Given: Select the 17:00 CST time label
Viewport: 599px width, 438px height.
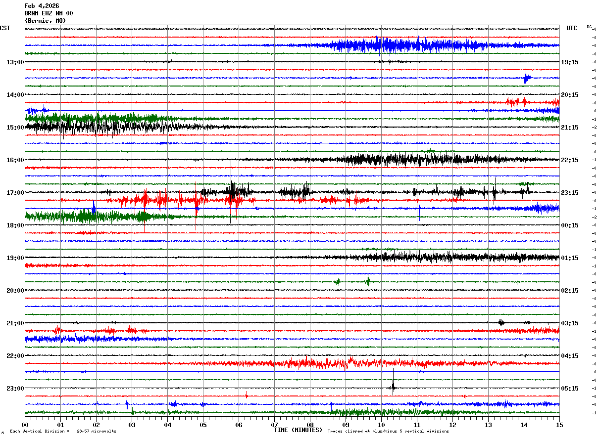Looking at the screenshot, I should [15, 193].
